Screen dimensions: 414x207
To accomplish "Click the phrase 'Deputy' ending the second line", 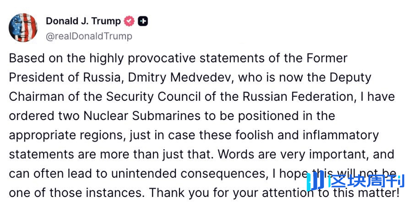I will pos(351,78).
